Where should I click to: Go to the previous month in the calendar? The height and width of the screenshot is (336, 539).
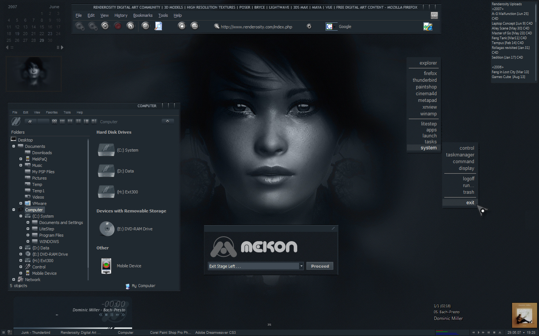[7, 47]
